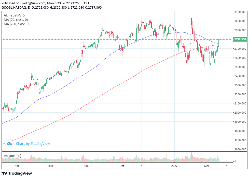Click the 2500.000 price axis label
The image size is (249, 178).
(240, 67)
